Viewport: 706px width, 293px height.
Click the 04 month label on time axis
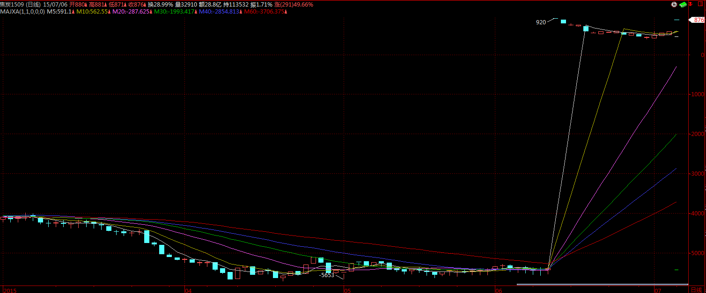click(188, 290)
